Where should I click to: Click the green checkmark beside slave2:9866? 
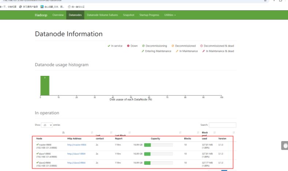tap(37, 162)
